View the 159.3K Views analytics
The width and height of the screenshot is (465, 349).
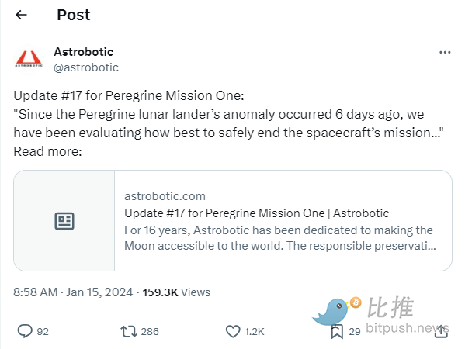(176, 292)
